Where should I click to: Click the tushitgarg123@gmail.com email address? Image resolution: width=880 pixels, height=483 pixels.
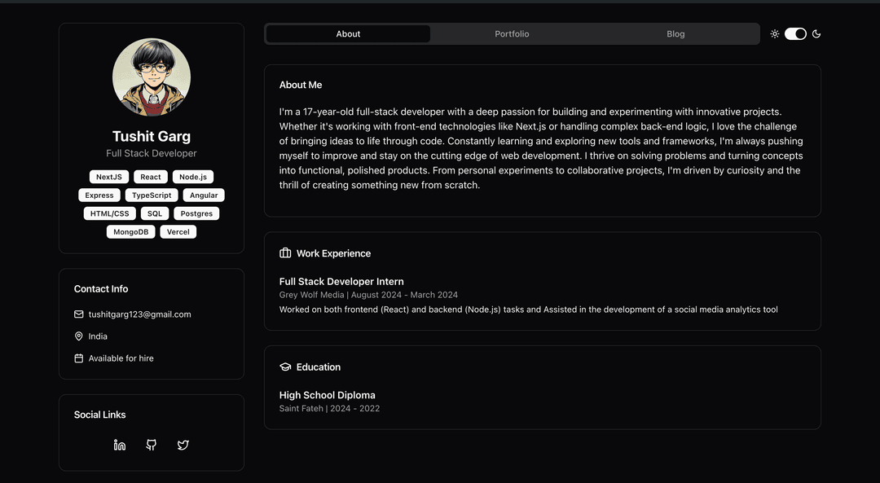(139, 314)
